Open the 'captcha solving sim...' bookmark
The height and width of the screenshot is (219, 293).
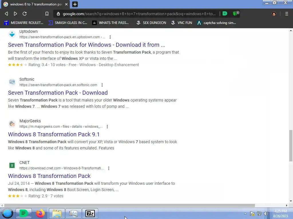click(x=217, y=23)
